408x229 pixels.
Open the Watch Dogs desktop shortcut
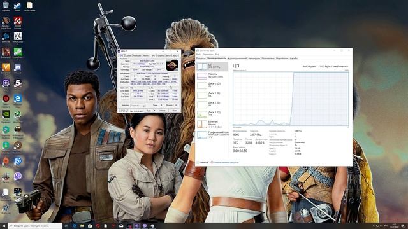[x=18, y=38]
